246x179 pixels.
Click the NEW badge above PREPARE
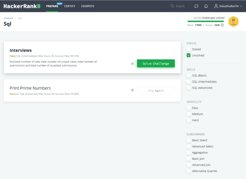60,4
